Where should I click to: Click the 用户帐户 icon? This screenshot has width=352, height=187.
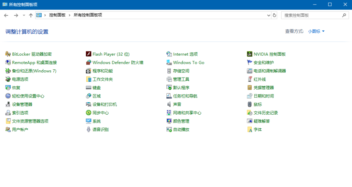coord(8,129)
